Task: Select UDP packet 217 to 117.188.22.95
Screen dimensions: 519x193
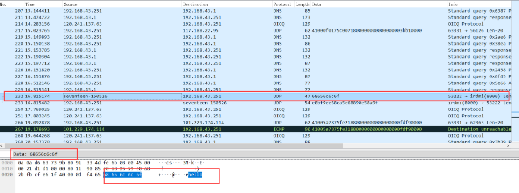Action: (x=256, y=31)
